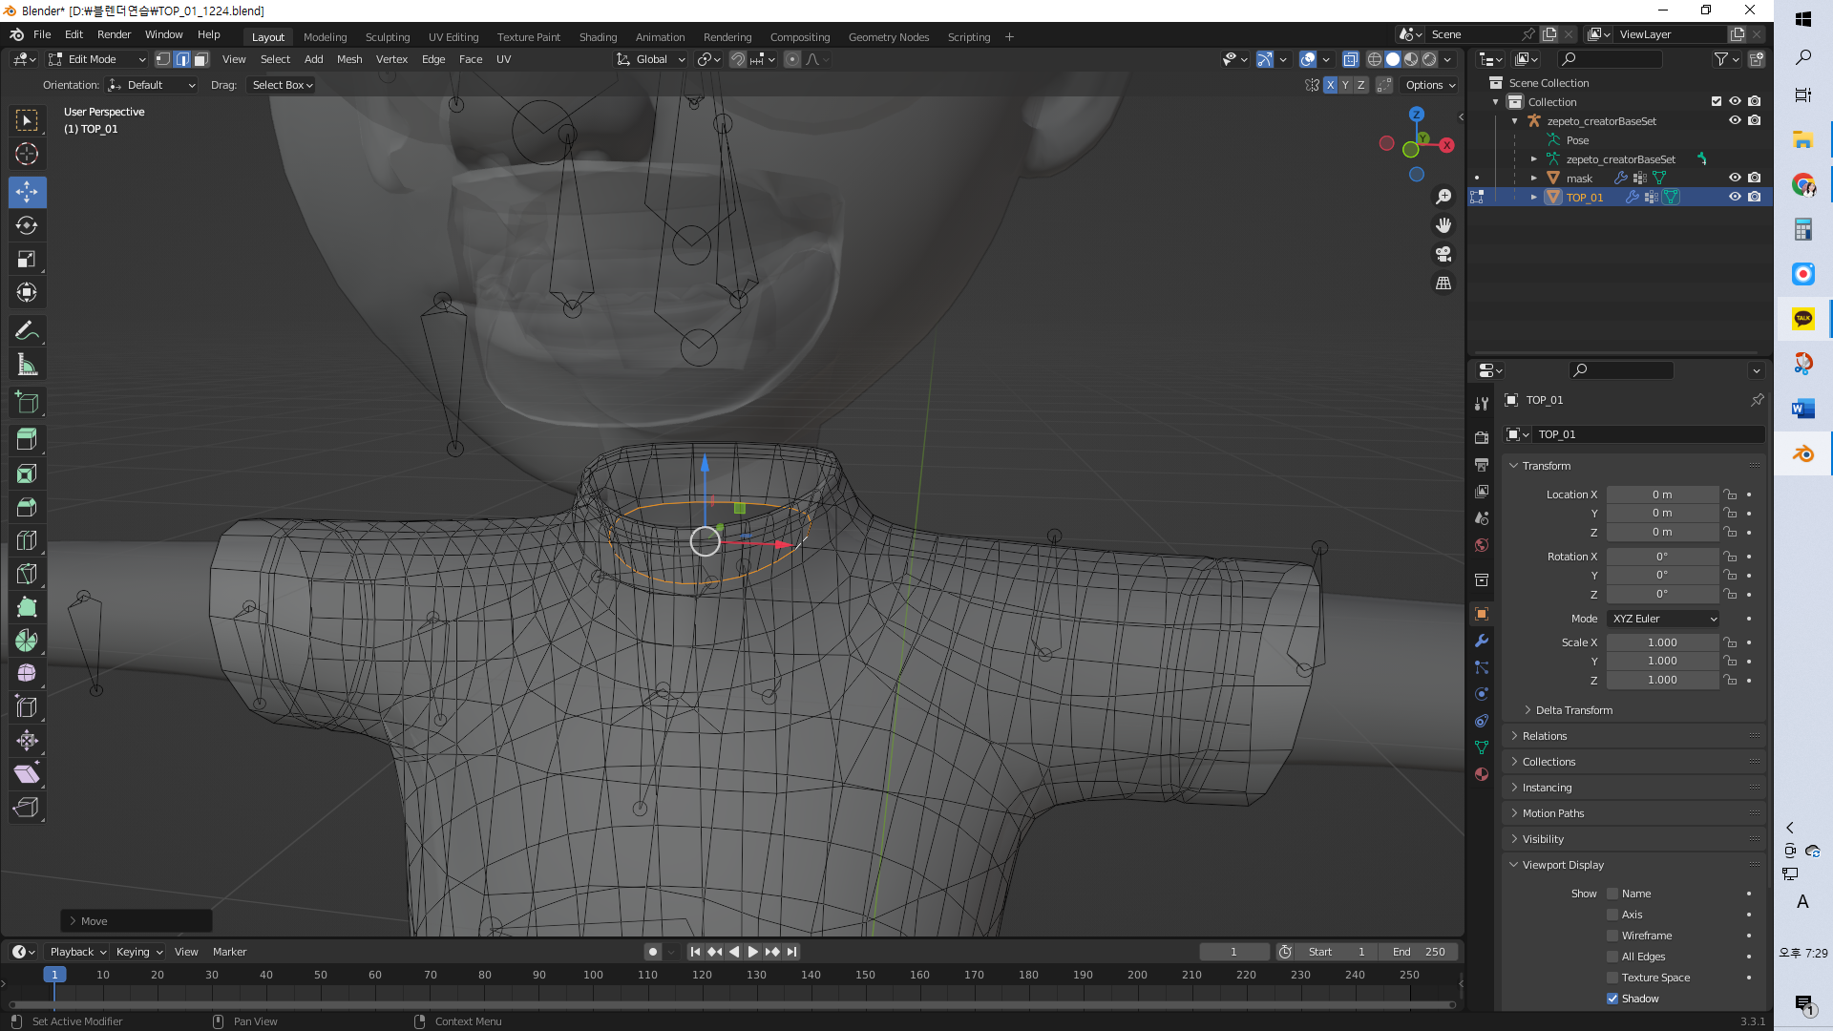1833x1031 pixels.
Task: Switch to the Sculpting workspace tab
Action: coord(388,37)
